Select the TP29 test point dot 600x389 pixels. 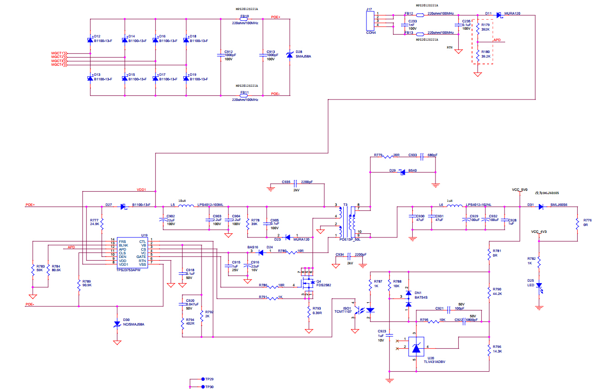202,379
